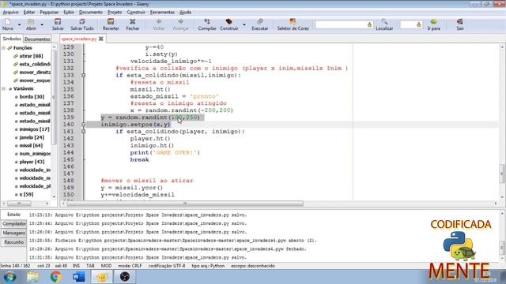Open the Editar menu
The width and height of the screenshot is (506, 284).
tap(28, 13)
